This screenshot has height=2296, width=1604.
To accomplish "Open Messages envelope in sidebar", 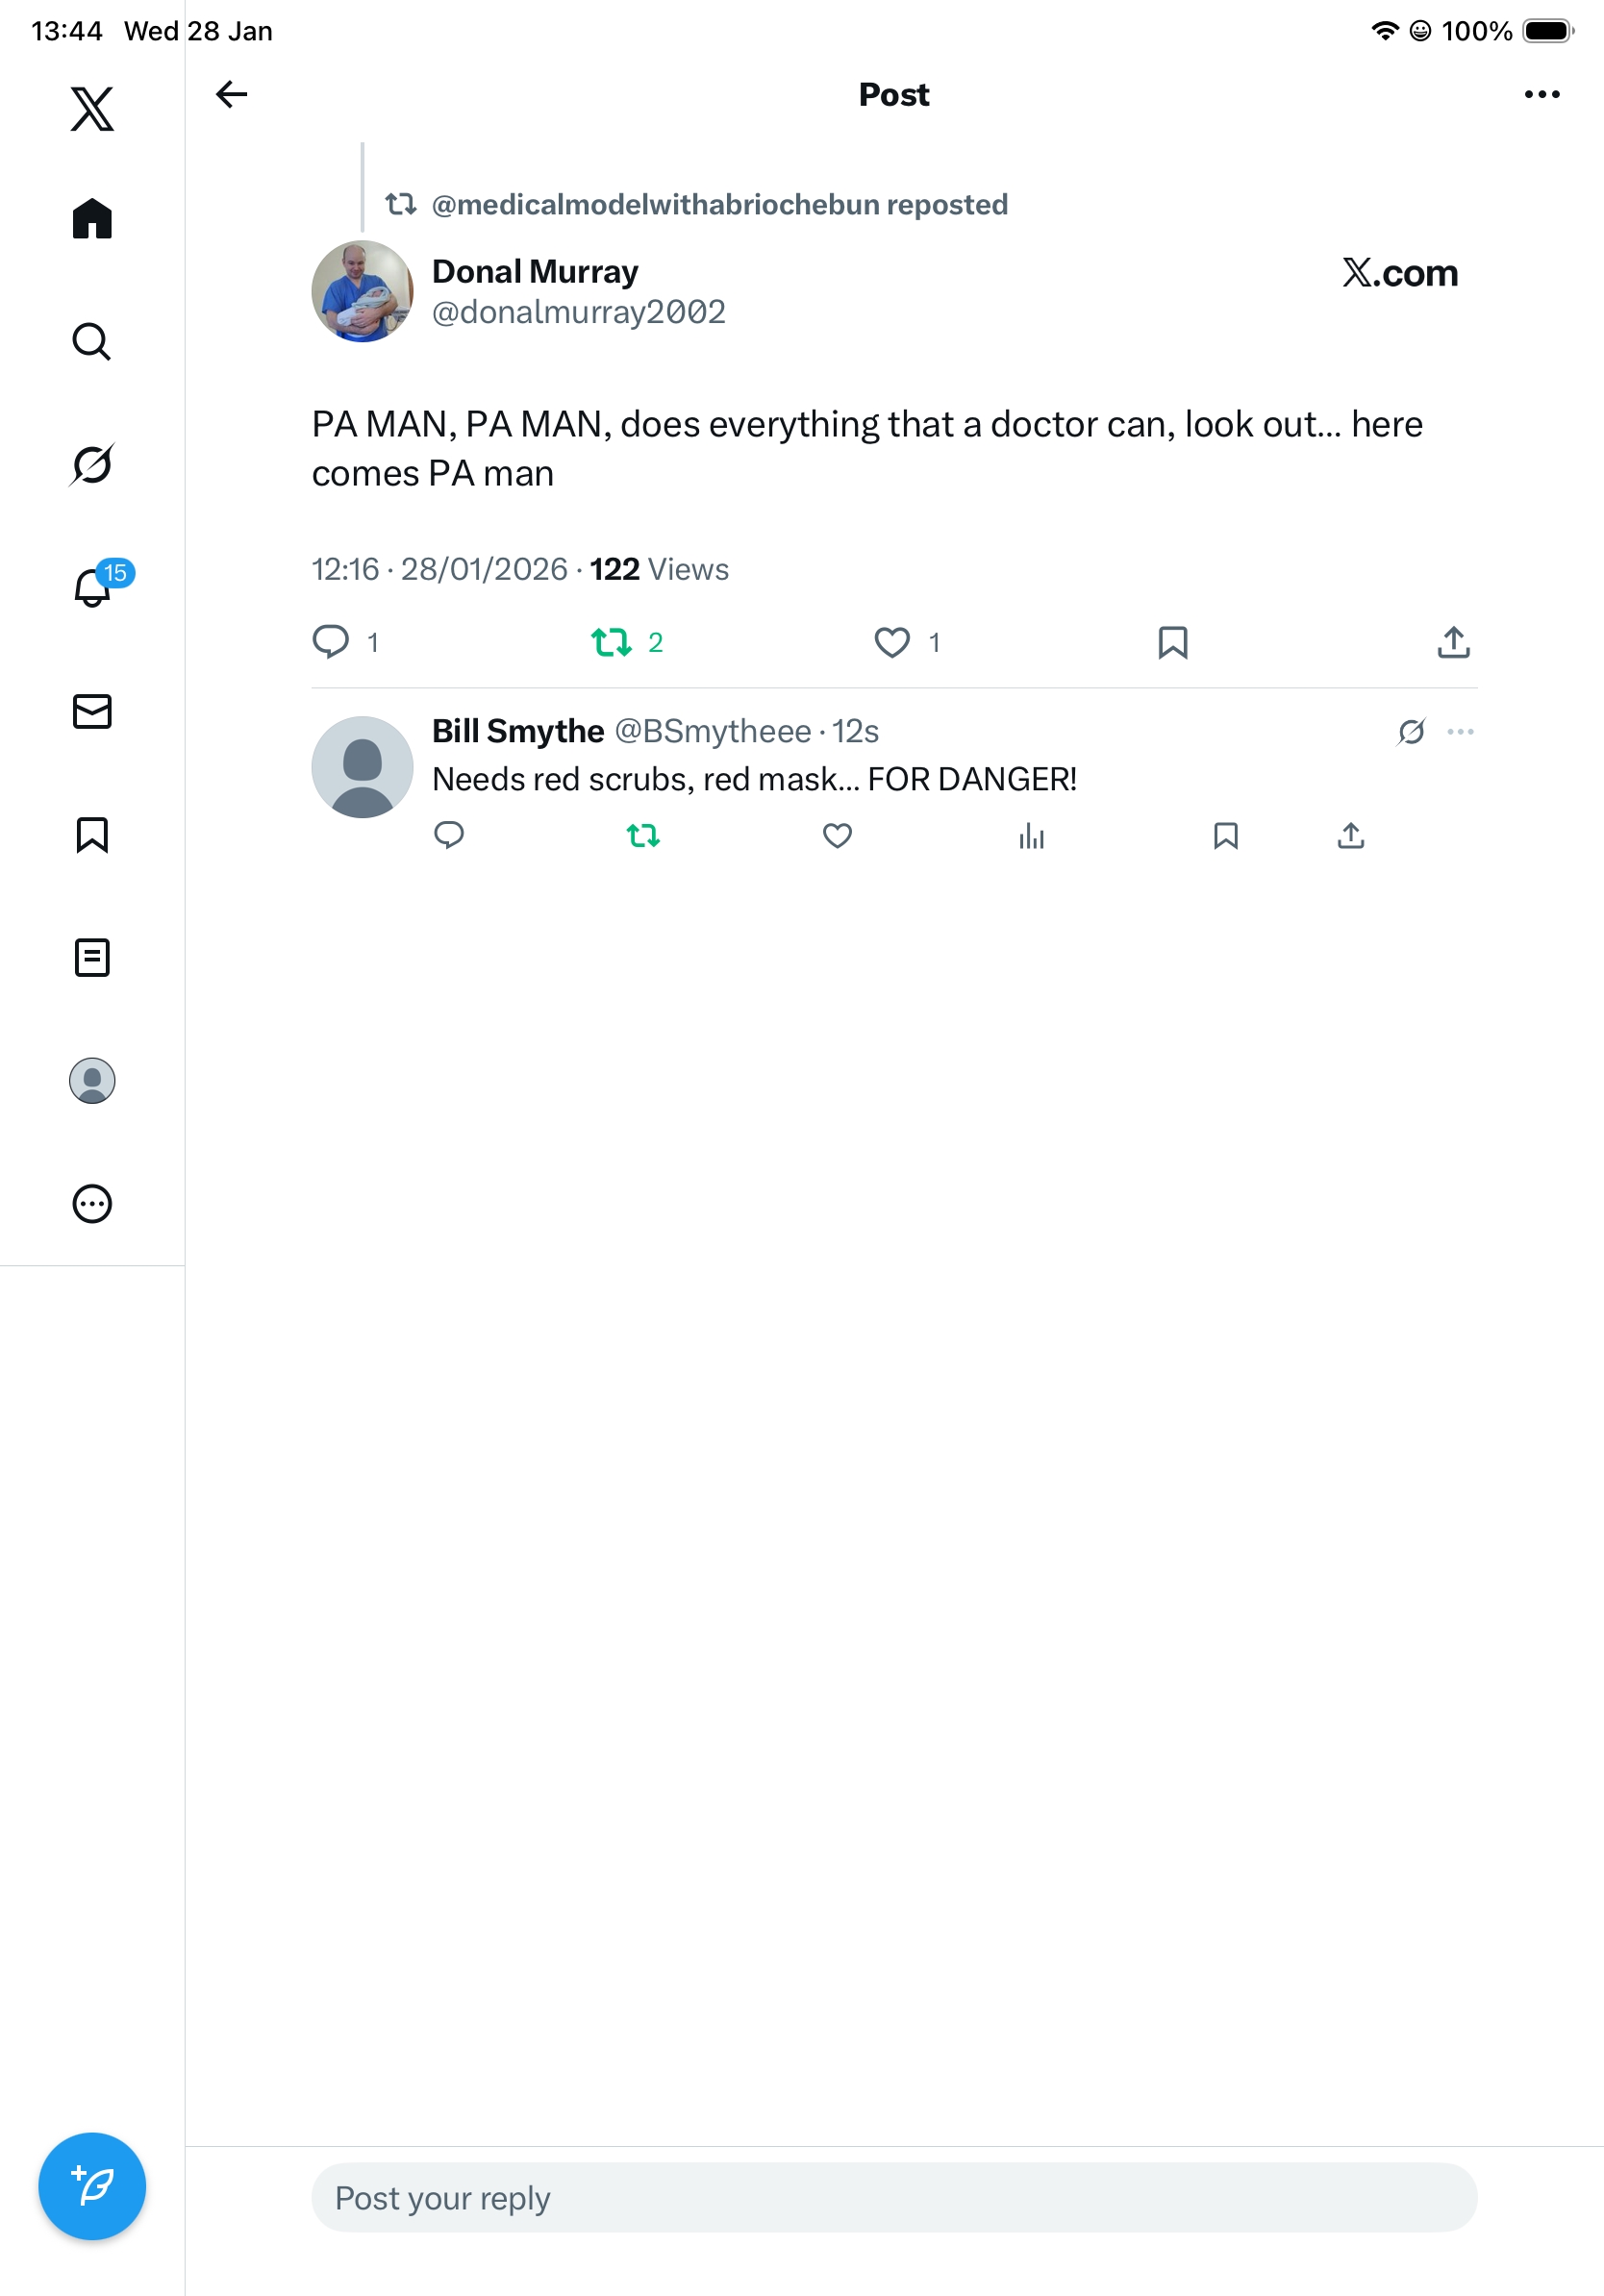I will (x=92, y=711).
